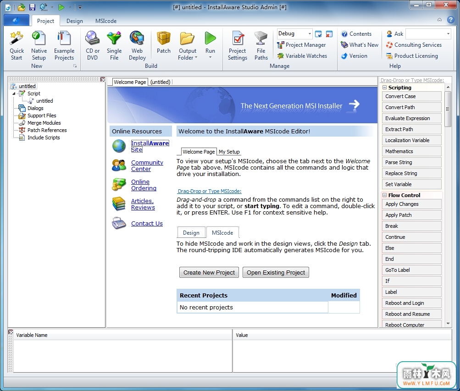
Task: Click the commands list scrollbar thumb
Action: click(448, 109)
